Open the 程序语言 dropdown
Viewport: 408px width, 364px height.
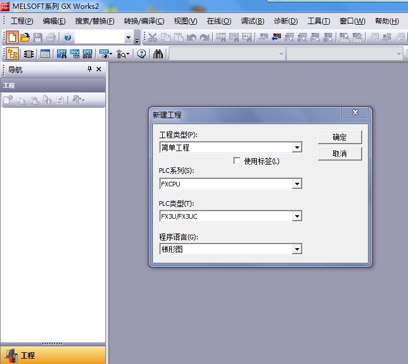(297, 249)
